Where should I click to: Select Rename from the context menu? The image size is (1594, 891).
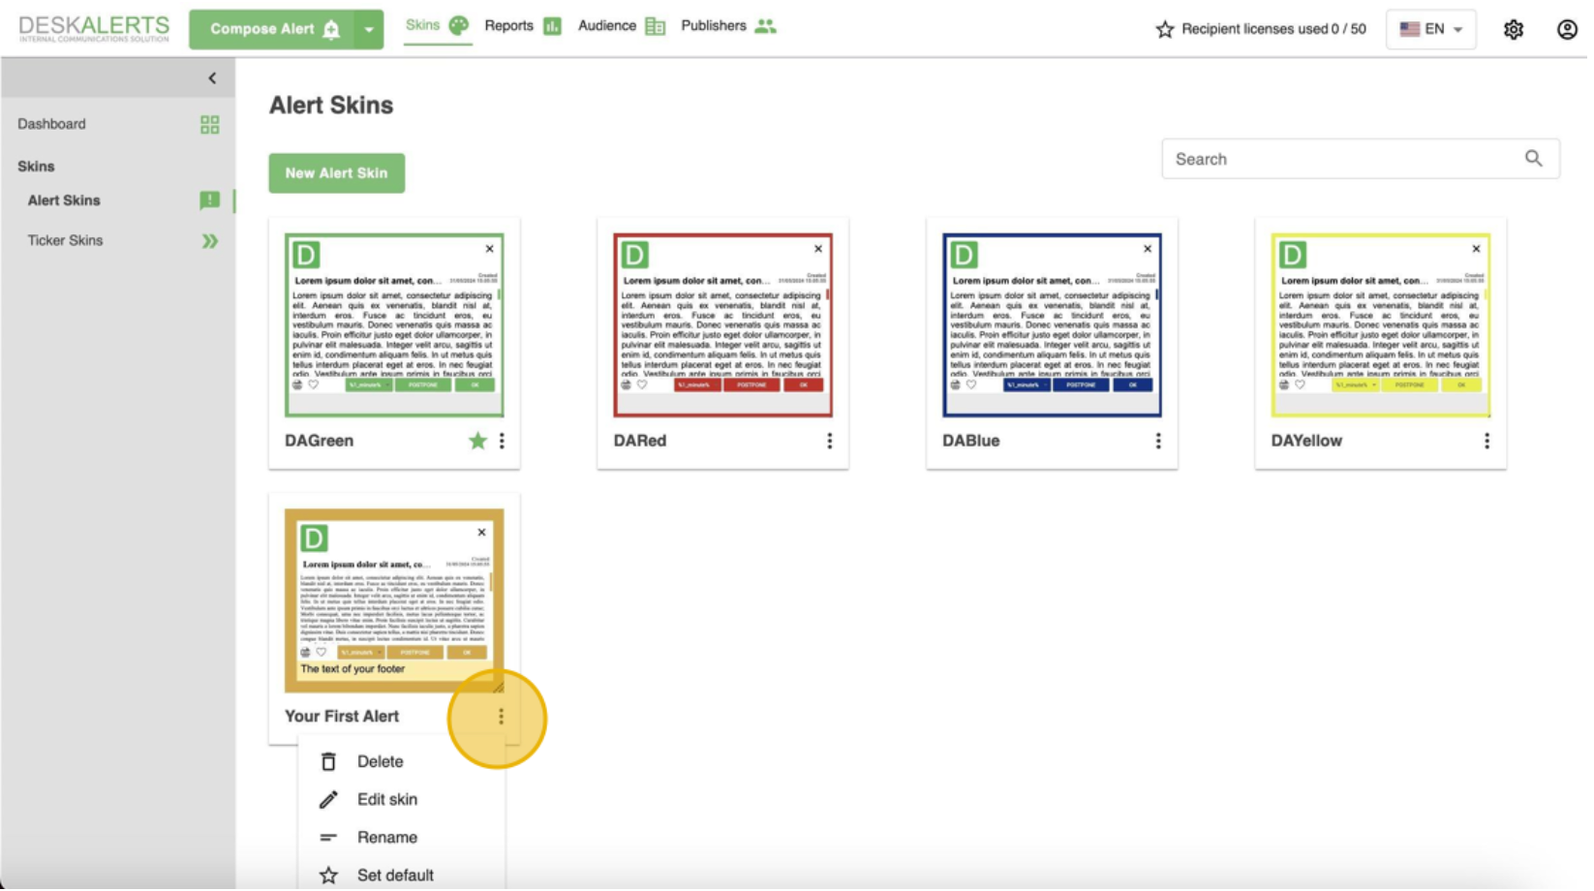386,838
